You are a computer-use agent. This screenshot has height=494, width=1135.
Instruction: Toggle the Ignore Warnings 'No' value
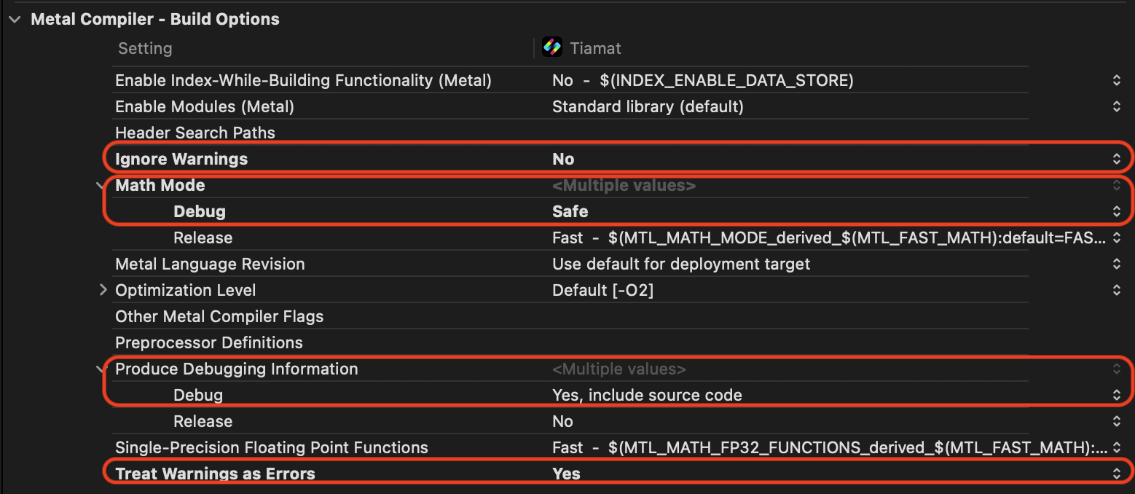pos(563,159)
